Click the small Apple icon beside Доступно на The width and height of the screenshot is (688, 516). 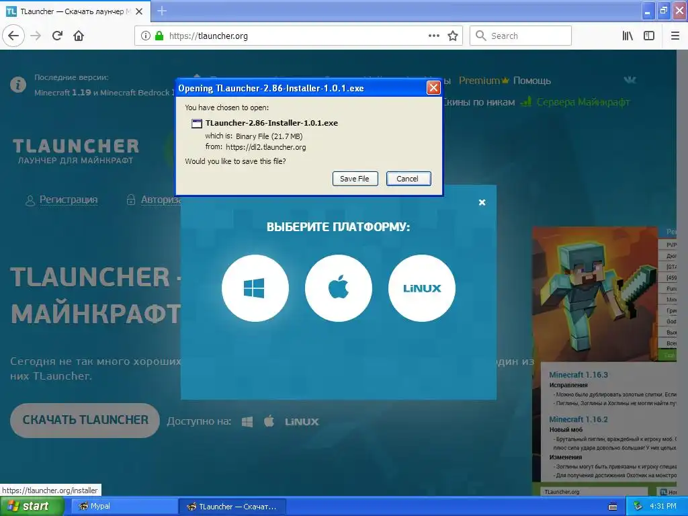click(269, 421)
